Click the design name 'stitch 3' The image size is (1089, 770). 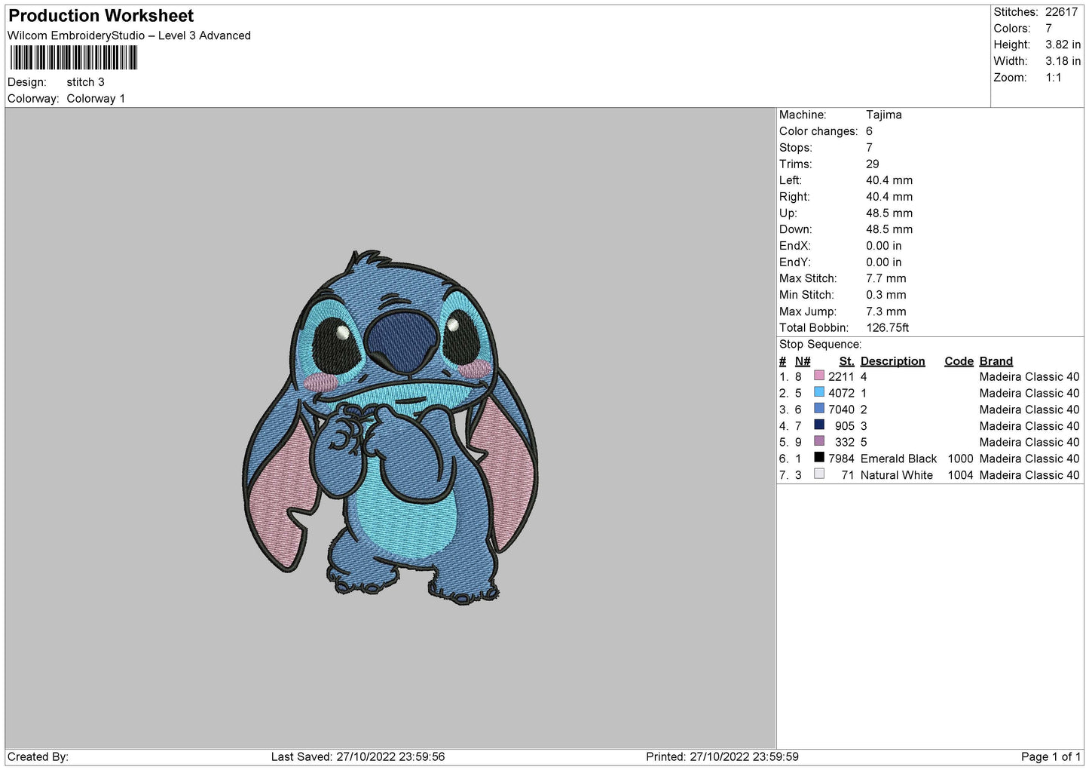point(85,82)
